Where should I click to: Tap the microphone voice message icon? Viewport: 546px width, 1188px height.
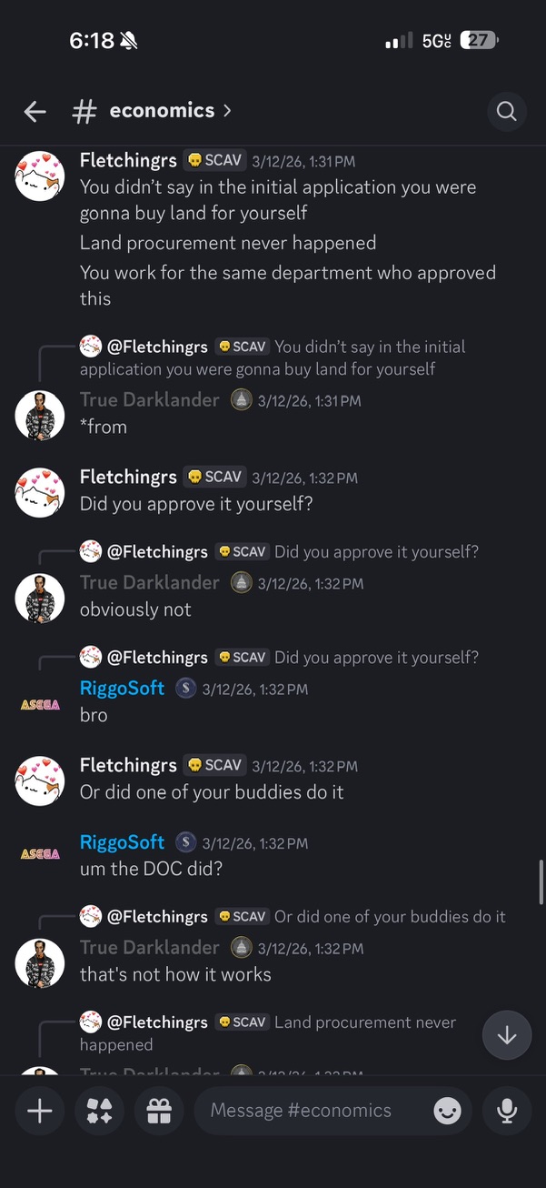coord(506,1111)
